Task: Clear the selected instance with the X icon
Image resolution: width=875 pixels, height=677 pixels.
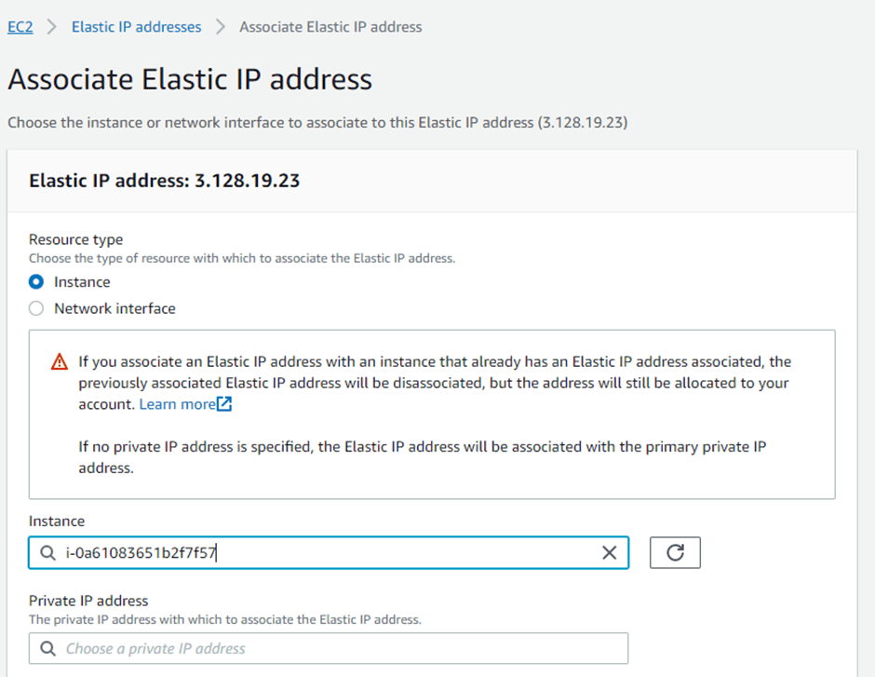Action: 609,553
